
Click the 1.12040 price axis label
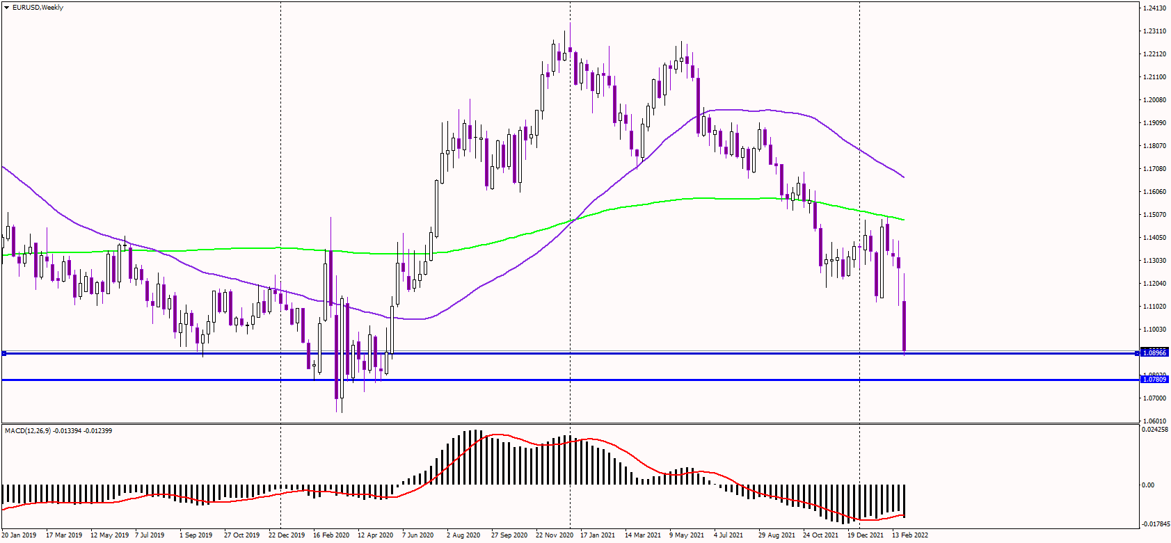(x=1155, y=284)
